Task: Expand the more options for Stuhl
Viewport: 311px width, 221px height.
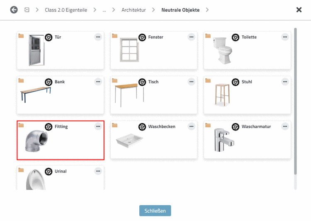Action: pyautogui.click(x=285, y=82)
